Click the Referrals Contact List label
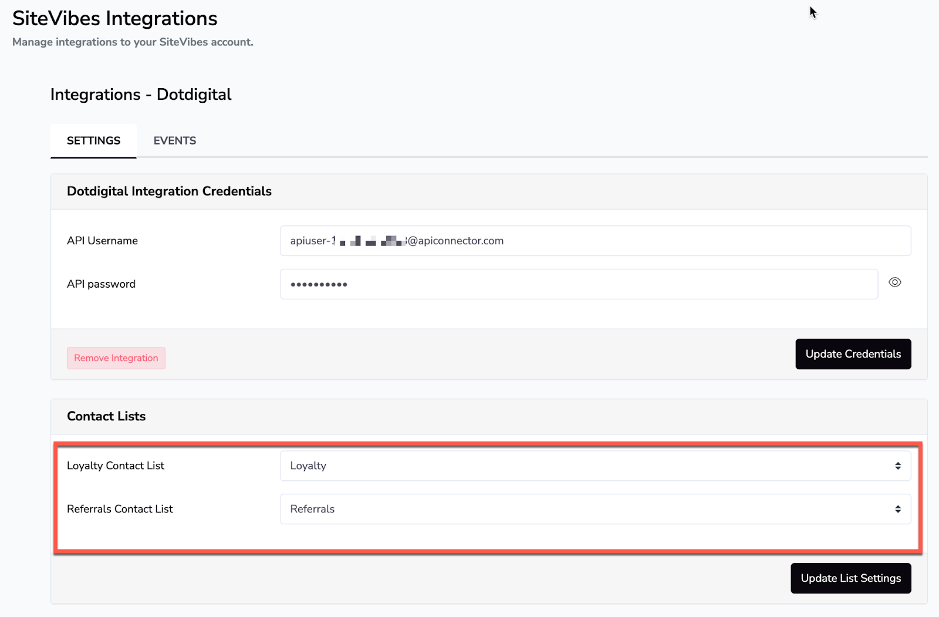This screenshot has width=939, height=617. pyautogui.click(x=120, y=509)
